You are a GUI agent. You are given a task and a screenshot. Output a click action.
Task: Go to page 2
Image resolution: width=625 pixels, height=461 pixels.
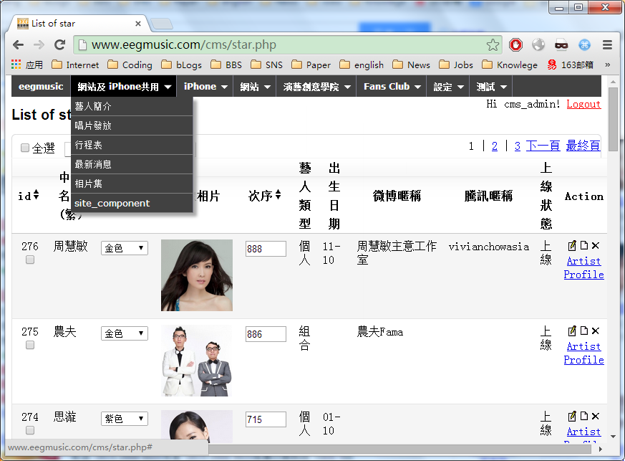point(495,146)
